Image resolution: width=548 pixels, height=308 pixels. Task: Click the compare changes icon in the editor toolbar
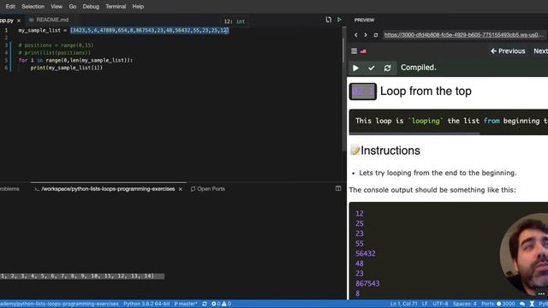(x=328, y=20)
